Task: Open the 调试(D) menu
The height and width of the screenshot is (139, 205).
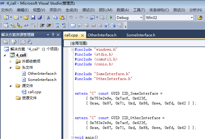Action: pyautogui.click(x=88, y=10)
